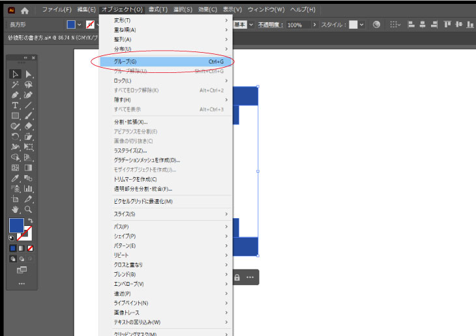Choose Rasterize (ラスタライズ) menu item

tap(166, 150)
